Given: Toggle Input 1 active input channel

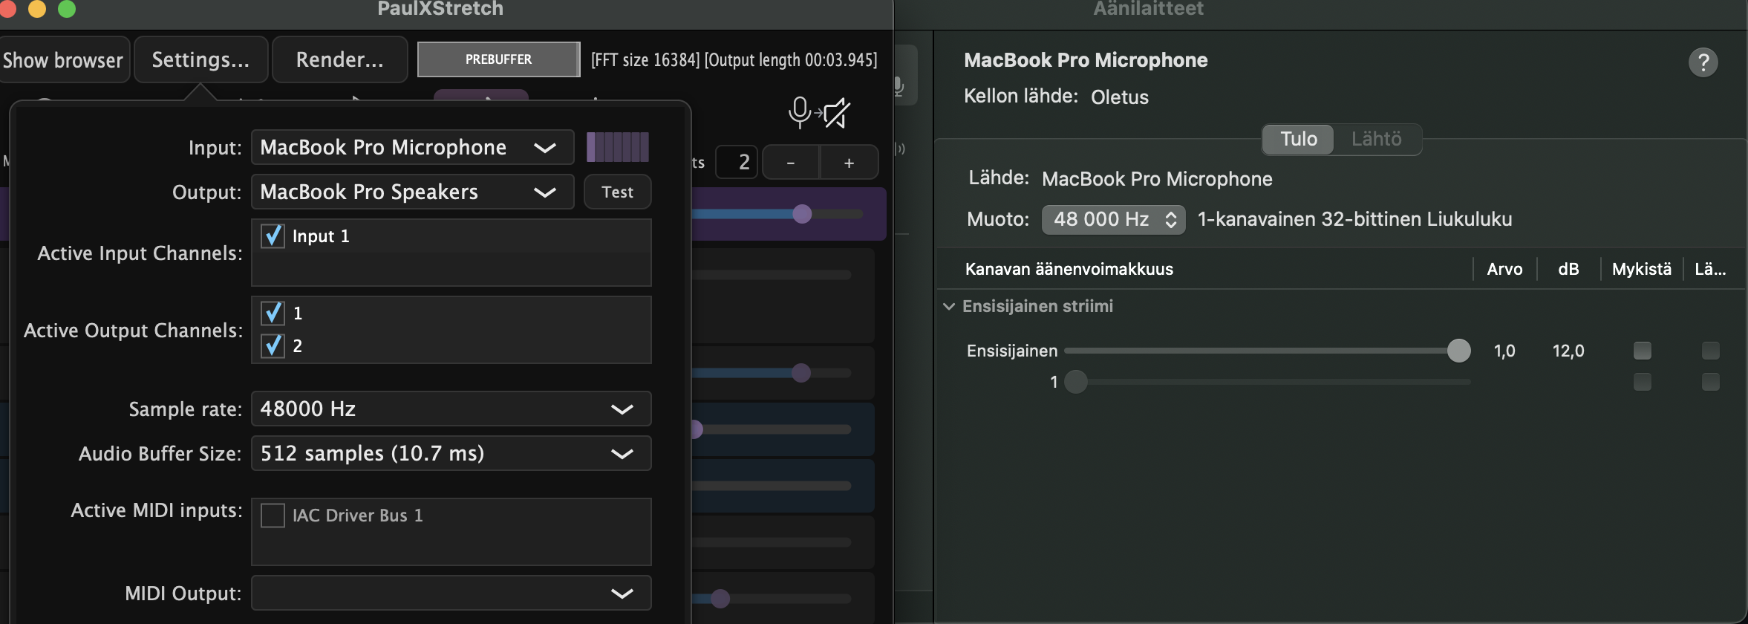Looking at the screenshot, I should (273, 236).
